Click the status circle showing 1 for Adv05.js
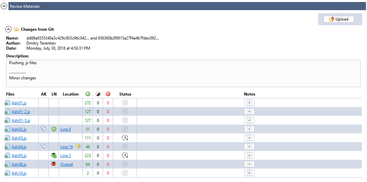367x182 pixels. 125,155
